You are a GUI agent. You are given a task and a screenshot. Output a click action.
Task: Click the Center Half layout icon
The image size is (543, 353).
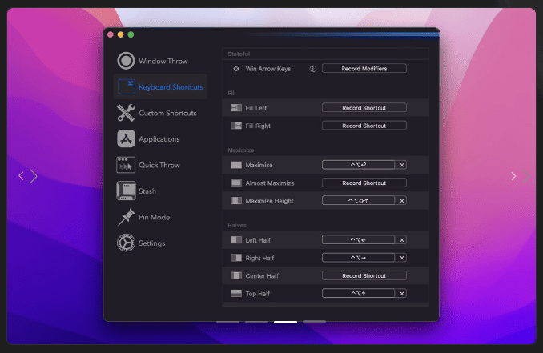coord(236,276)
